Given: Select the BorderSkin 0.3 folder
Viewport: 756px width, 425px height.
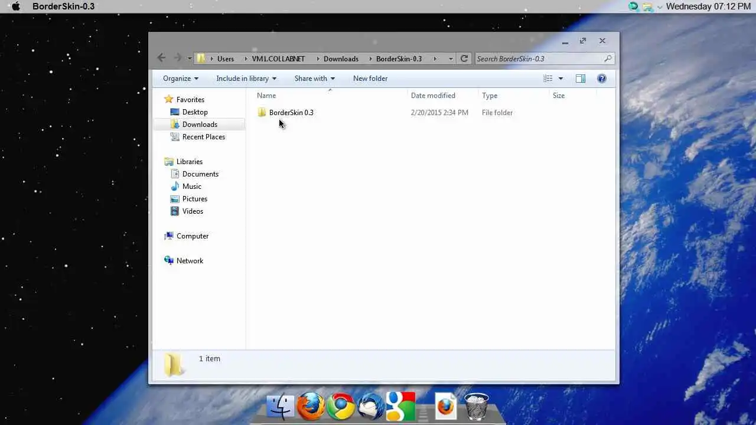Looking at the screenshot, I should click(x=291, y=113).
